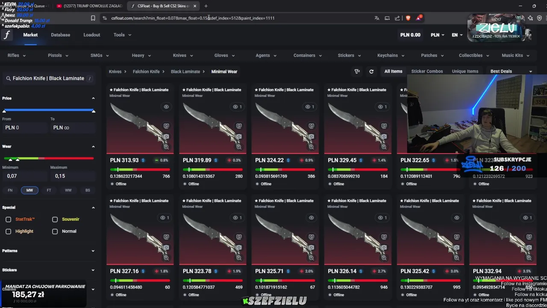Click the translate page icon
Screen dimensions: 547x308
click(376, 18)
